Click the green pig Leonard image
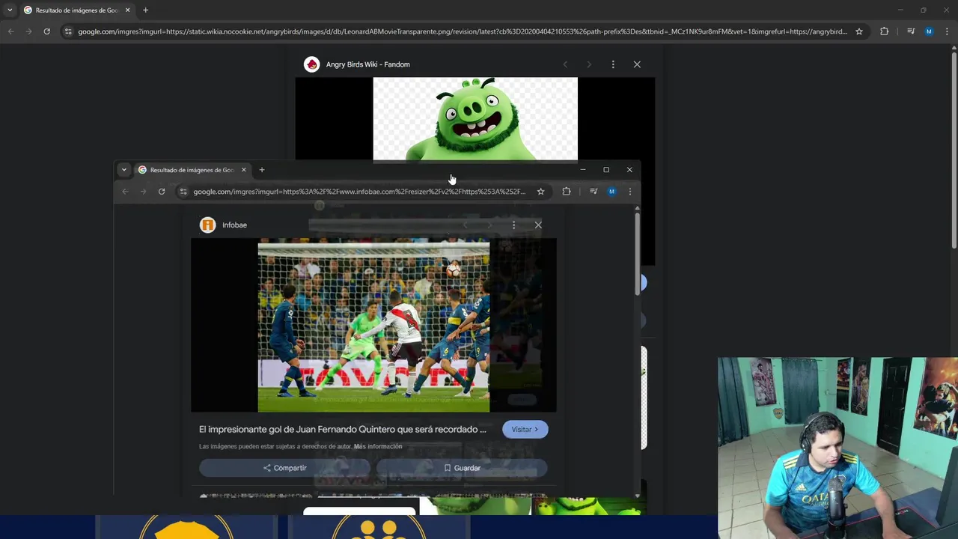The image size is (958, 539). pos(475,118)
